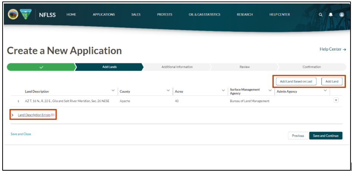Open County column chevron menu
Screen dimensions: 352x171
tap(168, 91)
